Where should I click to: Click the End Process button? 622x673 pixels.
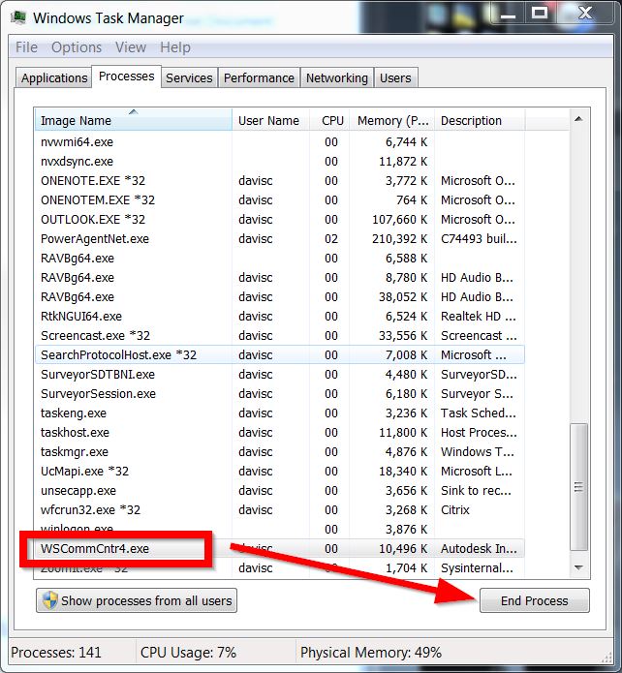(535, 600)
